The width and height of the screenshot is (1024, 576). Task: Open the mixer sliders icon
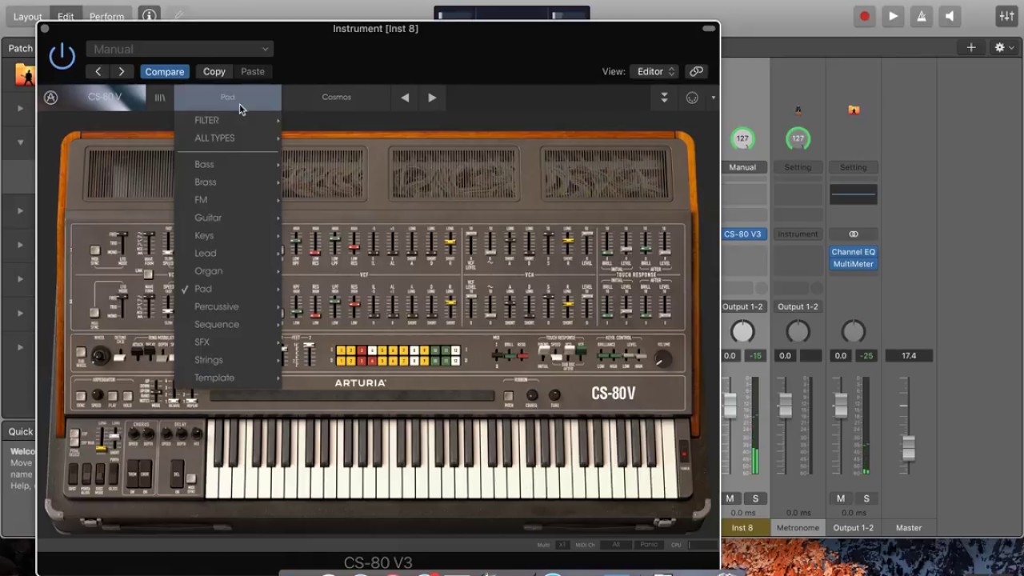1006,16
